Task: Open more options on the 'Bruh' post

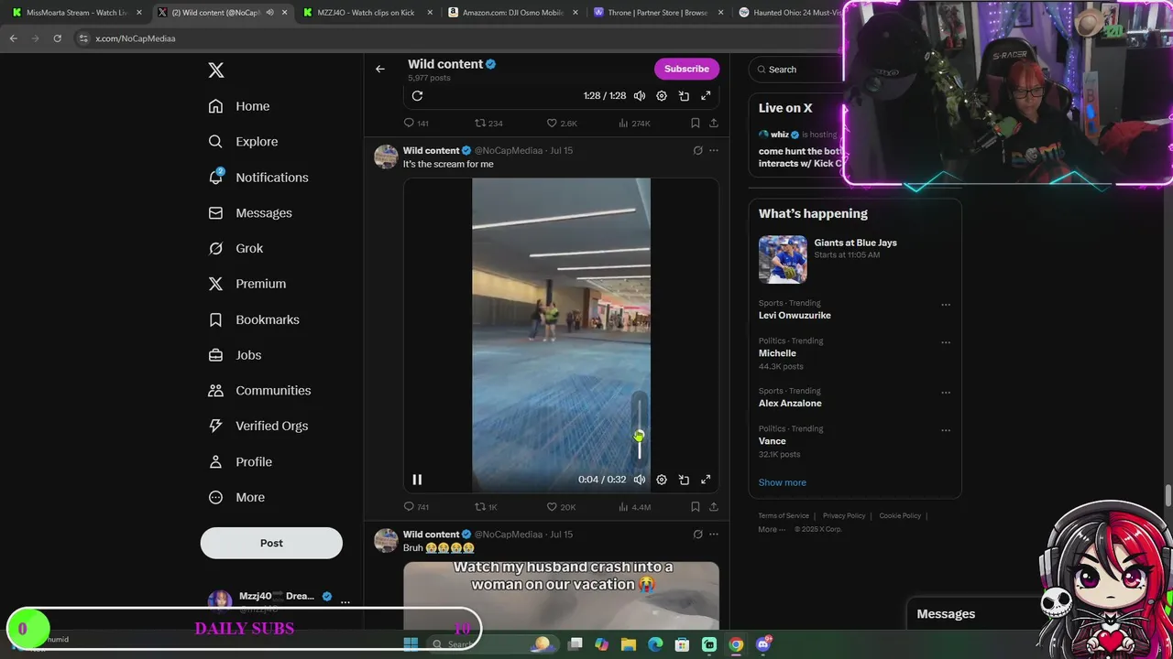Action: [714, 535]
